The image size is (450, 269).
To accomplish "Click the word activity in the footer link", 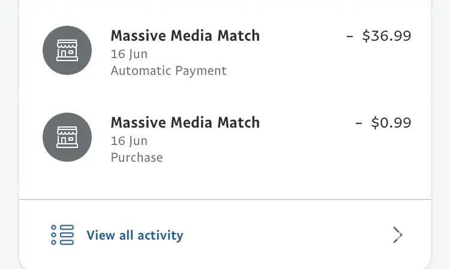I will [x=160, y=235].
